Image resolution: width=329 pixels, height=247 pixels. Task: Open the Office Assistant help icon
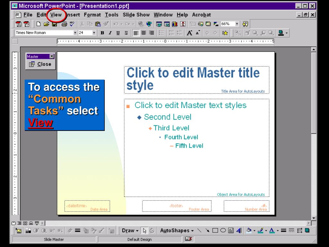(245, 24)
